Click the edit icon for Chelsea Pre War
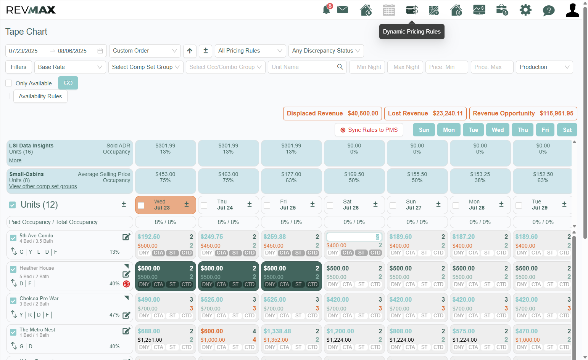The height and width of the screenshot is (360, 588). pyautogui.click(x=127, y=315)
